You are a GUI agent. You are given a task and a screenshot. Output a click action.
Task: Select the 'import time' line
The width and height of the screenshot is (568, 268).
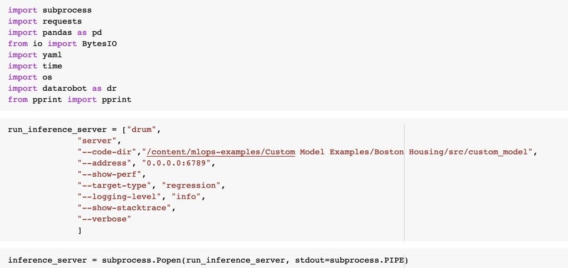(x=35, y=66)
